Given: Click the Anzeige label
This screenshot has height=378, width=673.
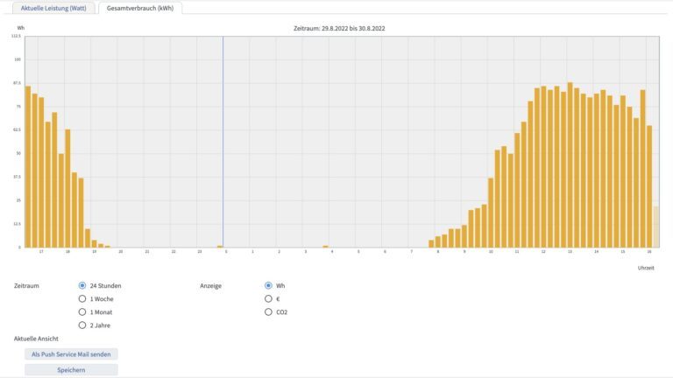Looking at the screenshot, I should (210, 286).
